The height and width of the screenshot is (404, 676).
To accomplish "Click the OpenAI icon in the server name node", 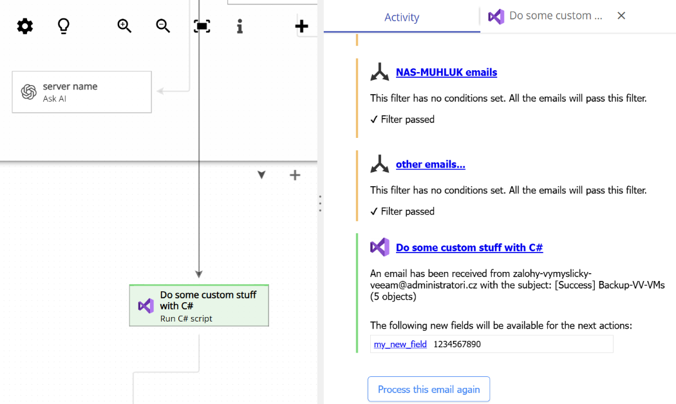I will [x=26, y=91].
